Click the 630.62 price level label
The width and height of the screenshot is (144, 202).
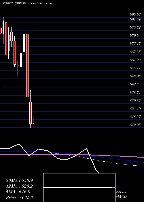(135, 100)
